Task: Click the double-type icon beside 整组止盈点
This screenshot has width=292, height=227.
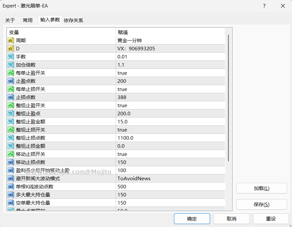Action: coord(11,113)
